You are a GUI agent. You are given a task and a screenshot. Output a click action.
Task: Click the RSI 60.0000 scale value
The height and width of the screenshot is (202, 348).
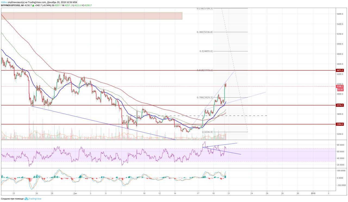pyautogui.click(x=341, y=151)
